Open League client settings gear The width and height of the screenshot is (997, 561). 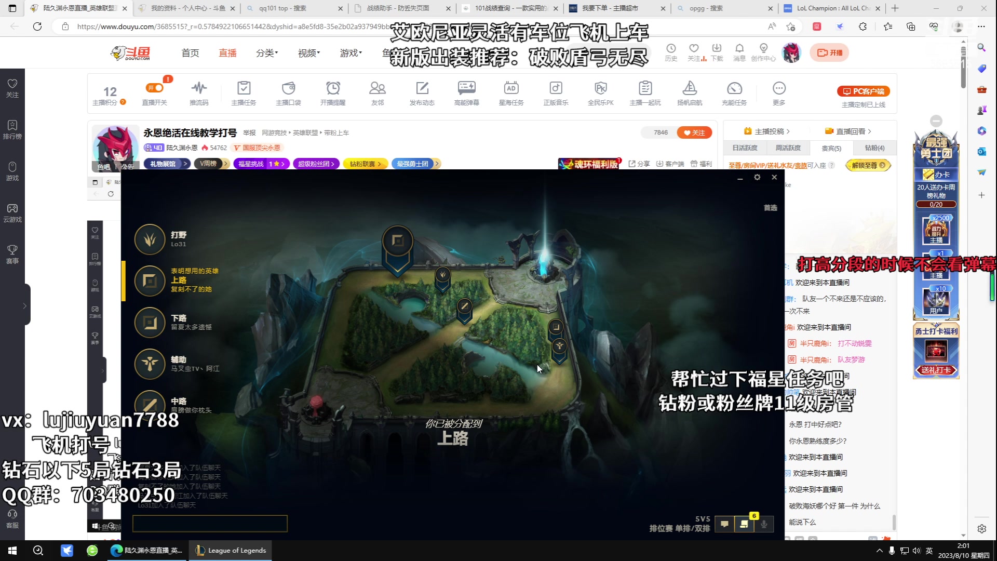(757, 177)
